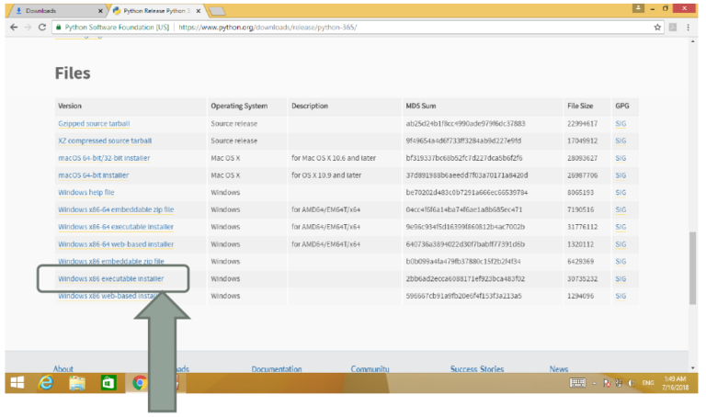Open the Windows Store taskbar icon
Screen dimensions: 706x417
[108, 382]
